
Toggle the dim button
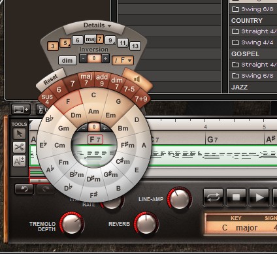click(x=67, y=60)
